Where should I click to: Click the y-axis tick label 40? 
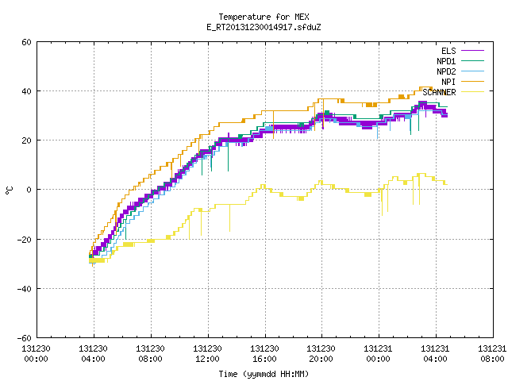tap(26, 91)
